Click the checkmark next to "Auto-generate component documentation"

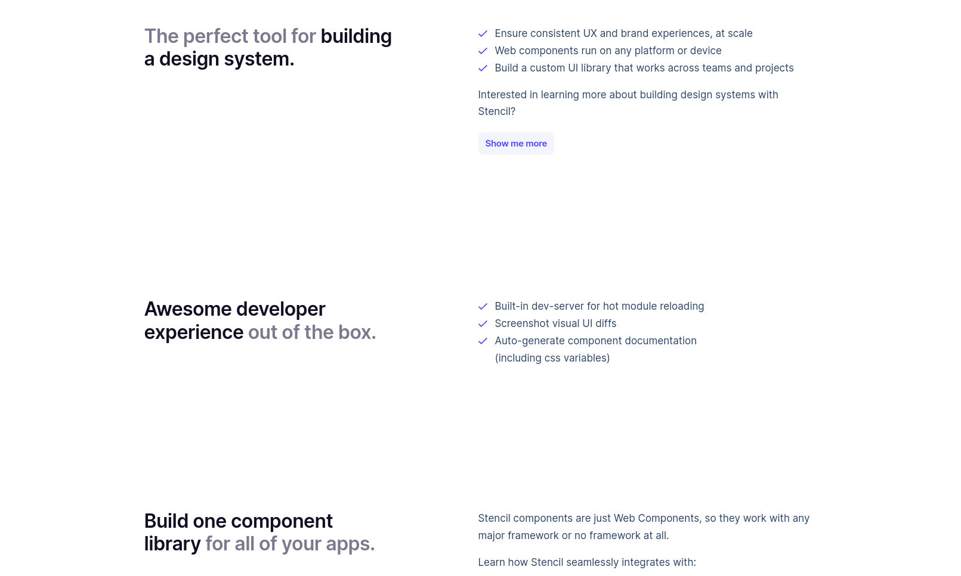point(483,341)
